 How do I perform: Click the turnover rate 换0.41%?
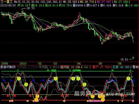[x=106, y=5]
